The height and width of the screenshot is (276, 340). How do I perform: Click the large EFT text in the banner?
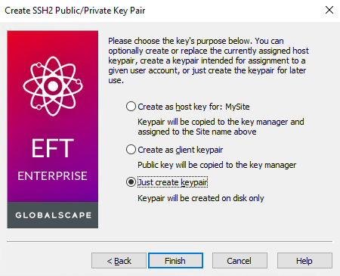pyautogui.click(x=53, y=148)
